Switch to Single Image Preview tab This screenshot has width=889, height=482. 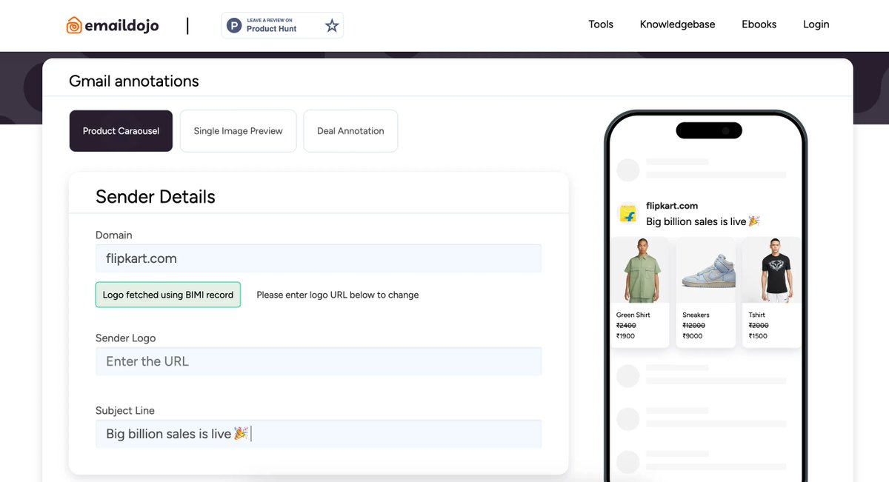pos(238,131)
